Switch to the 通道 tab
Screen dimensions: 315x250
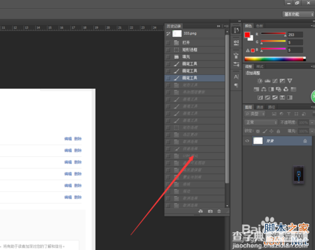tap(260, 107)
